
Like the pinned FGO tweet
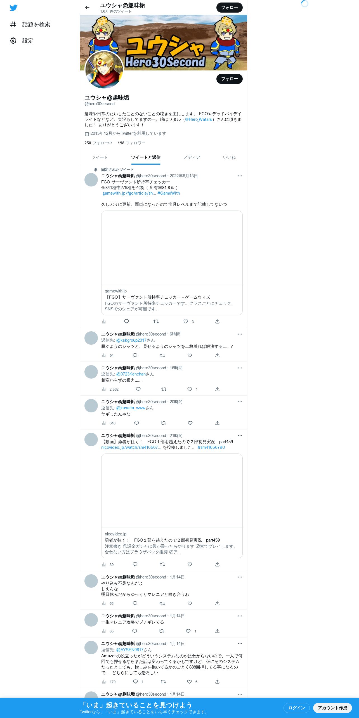pos(186,322)
